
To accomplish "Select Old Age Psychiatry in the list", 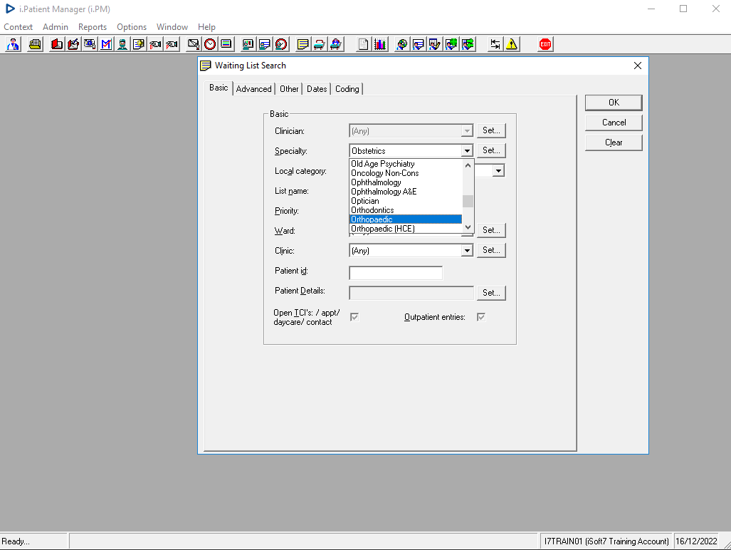I will pyautogui.click(x=406, y=164).
